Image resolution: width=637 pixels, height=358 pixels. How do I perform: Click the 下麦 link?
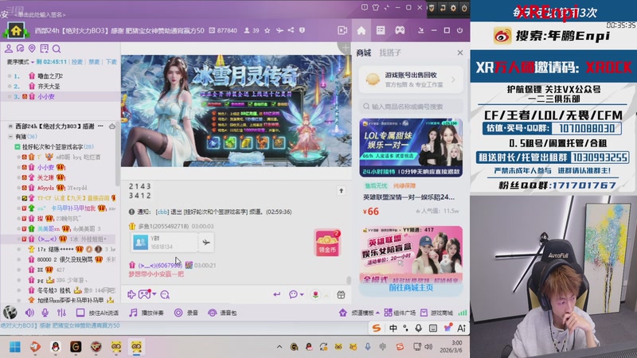(111, 62)
